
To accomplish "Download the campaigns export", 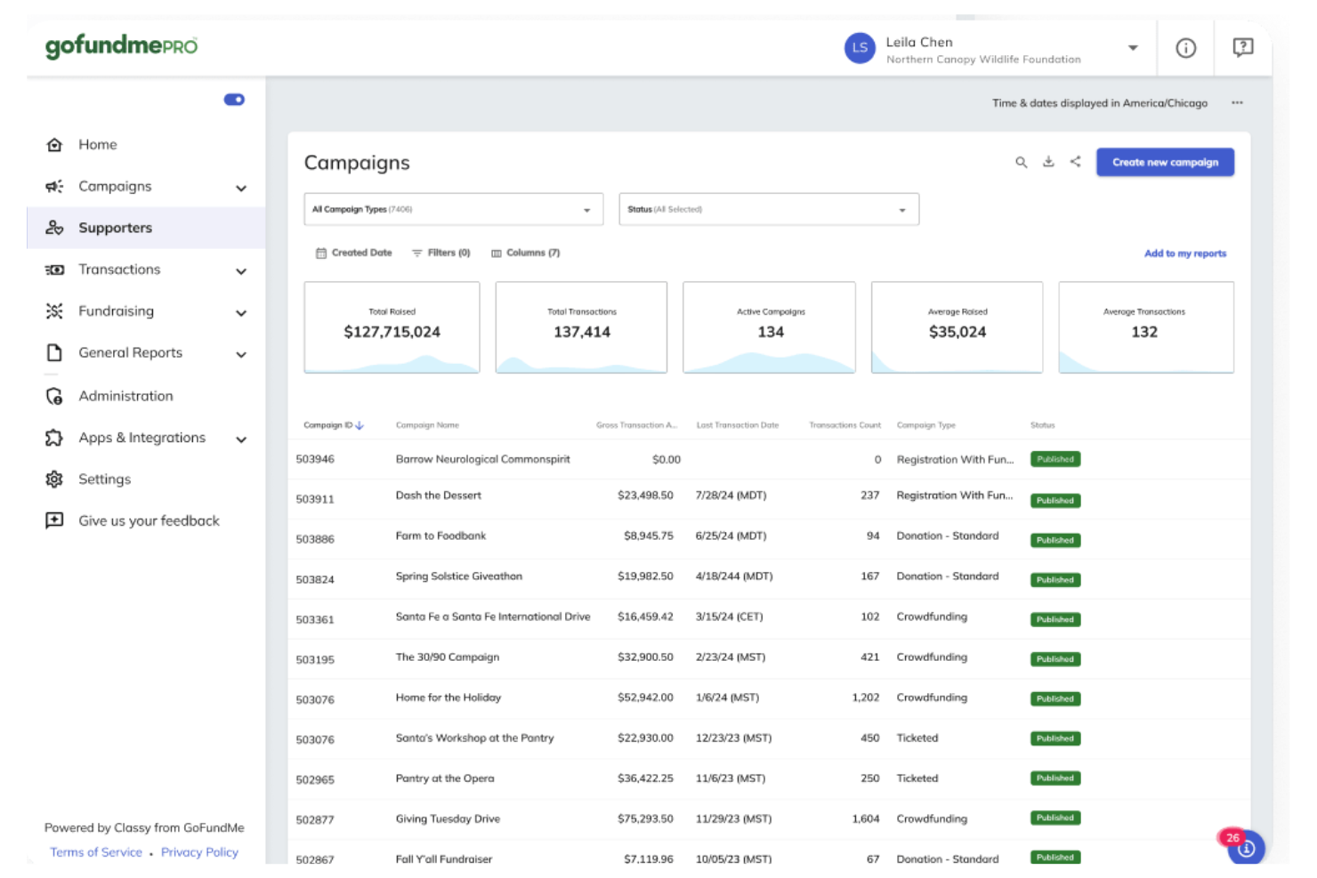I will (1048, 163).
